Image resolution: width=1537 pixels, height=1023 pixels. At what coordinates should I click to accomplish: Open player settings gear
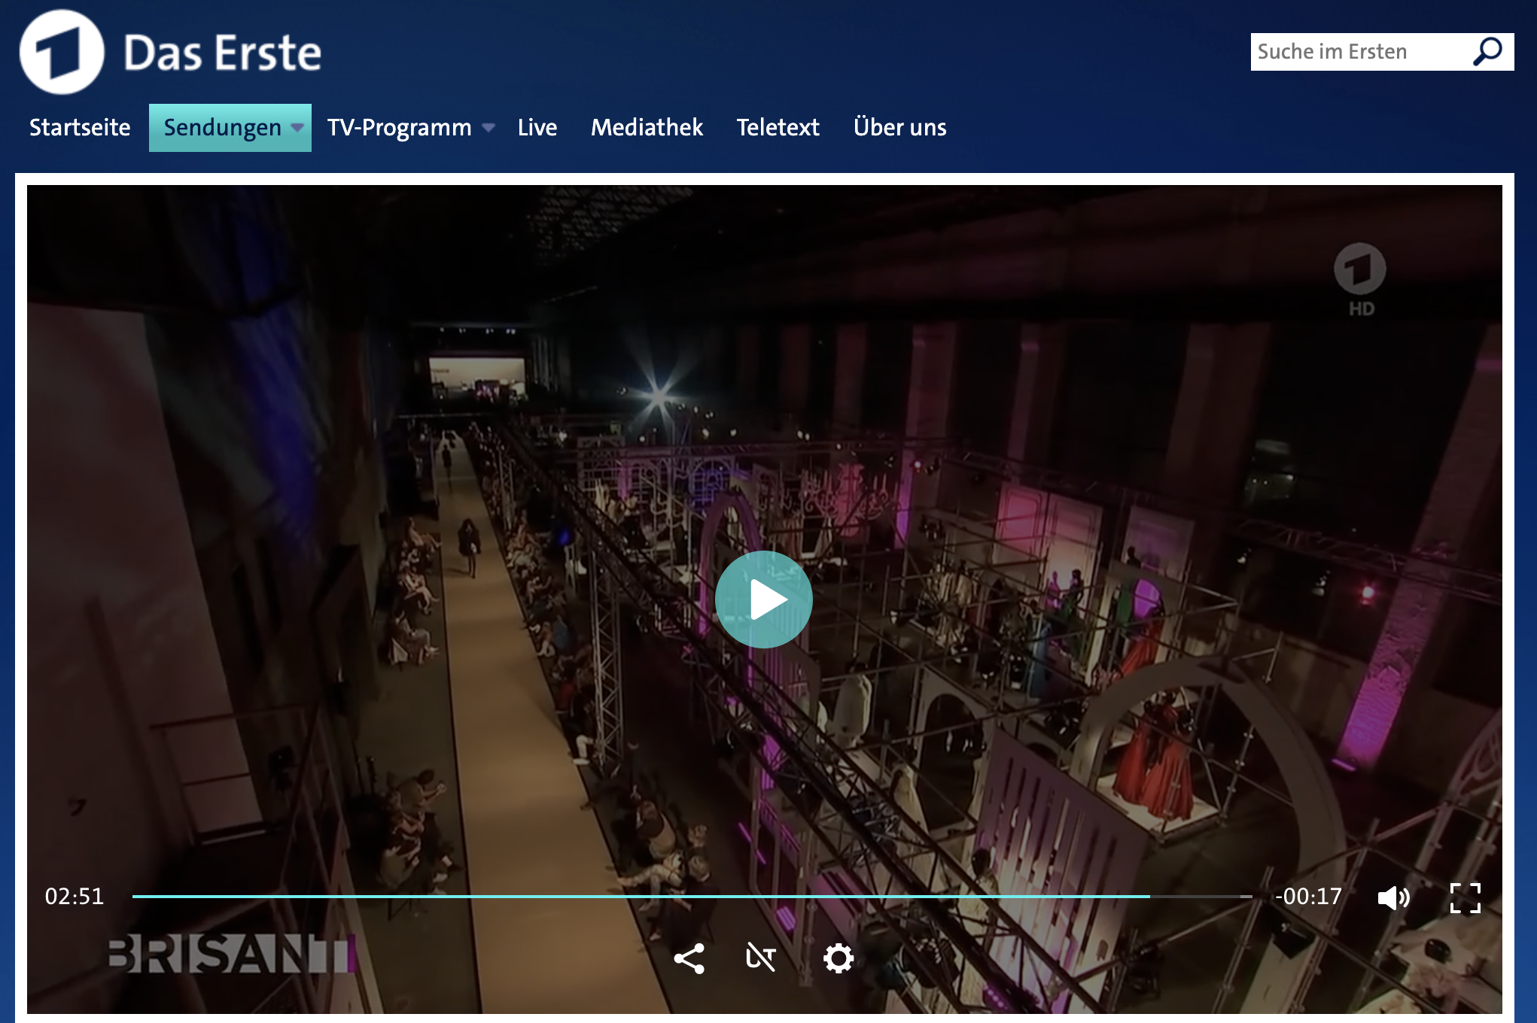point(838,958)
